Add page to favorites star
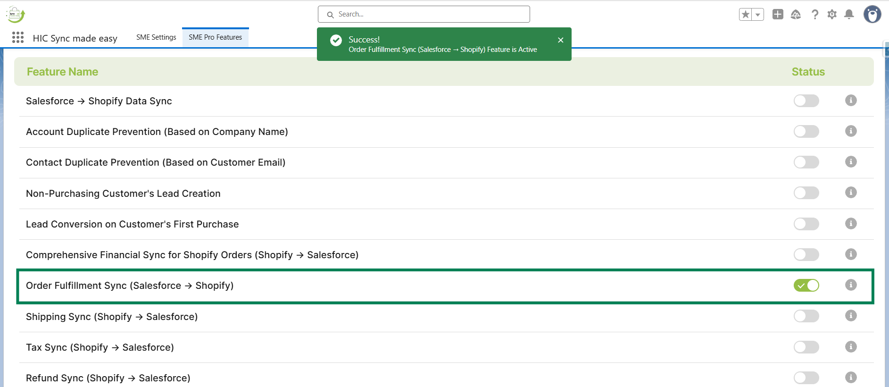The height and width of the screenshot is (387, 889). (x=746, y=15)
